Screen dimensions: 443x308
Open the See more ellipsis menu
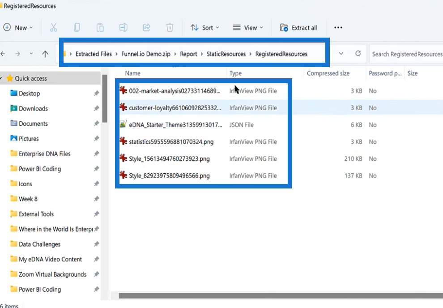tap(338, 27)
